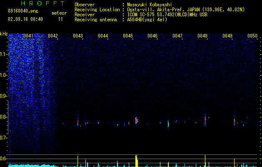This screenshot has height=167, width=262.
Task: Click the 0045 time marker
Action: pos(128,36)
